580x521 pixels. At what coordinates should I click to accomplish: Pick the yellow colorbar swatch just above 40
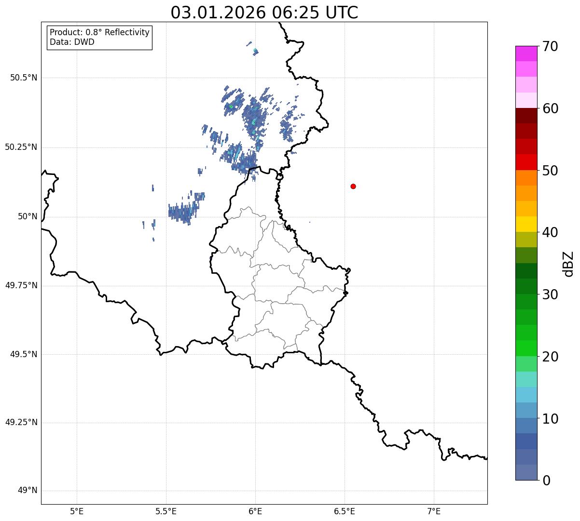[x=526, y=224]
